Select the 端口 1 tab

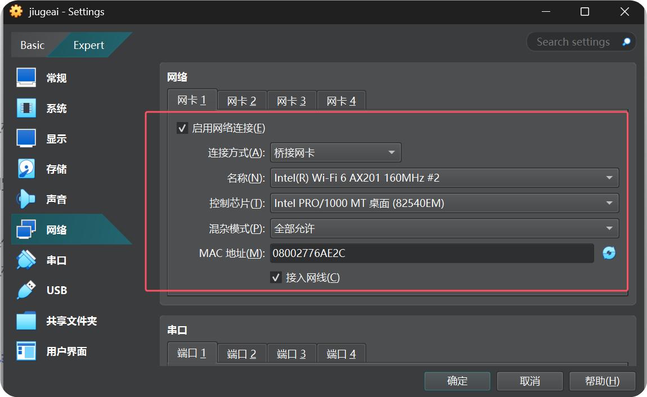pyautogui.click(x=192, y=353)
